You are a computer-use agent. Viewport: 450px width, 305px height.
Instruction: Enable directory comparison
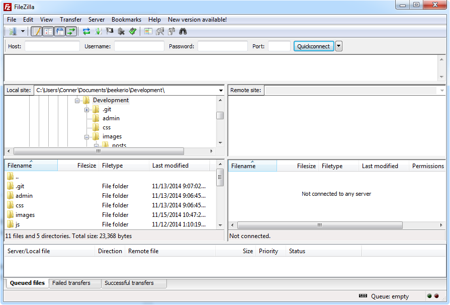pyautogui.click(x=148, y=31)
